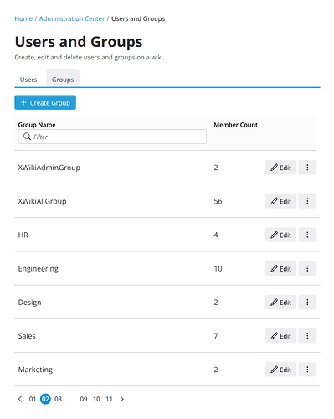The image size is (334, 419).
Task: Jump to page 11
Action: point(109,399)
